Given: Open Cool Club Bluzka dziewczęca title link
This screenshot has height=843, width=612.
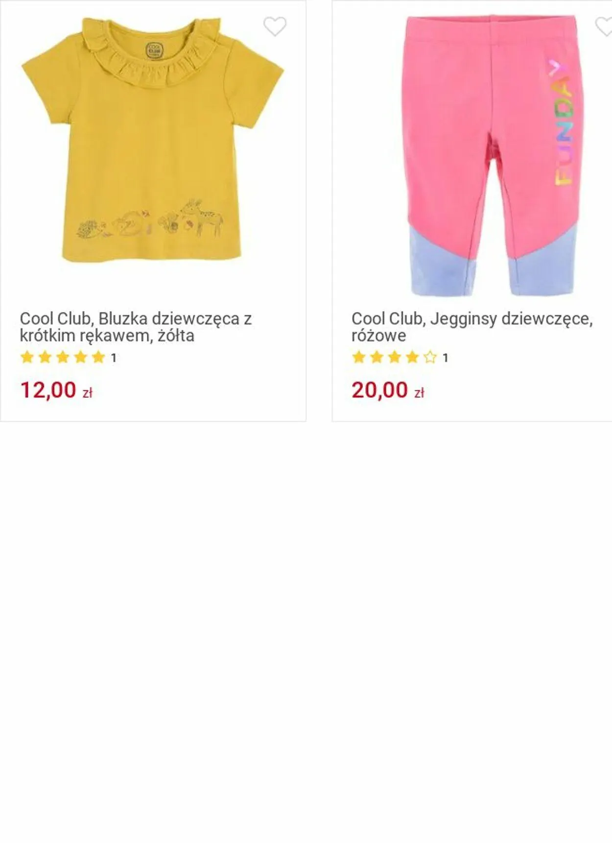Looking at the screenshot, I should point(136,327).
